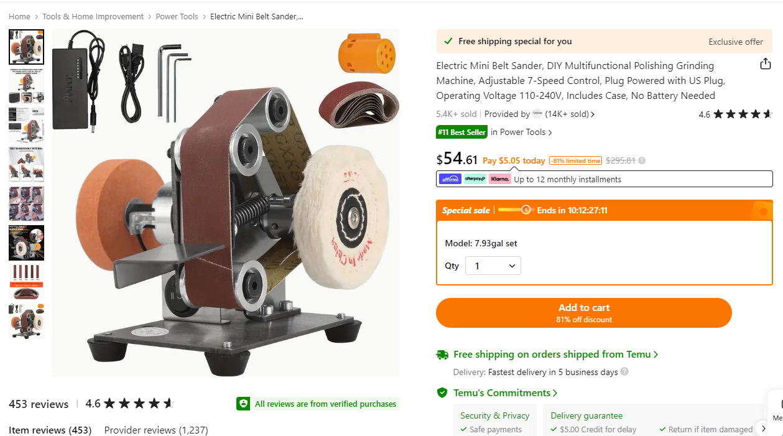Switch to the Provider reviews tab
783x436 pixels.
(x=156, y=430)
